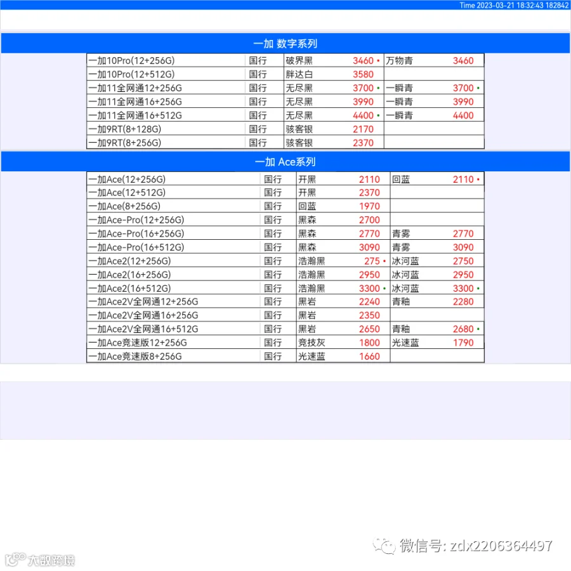This screenshot has width=571, height=571.
Task: Select the '一加Ace-Pro(12+256G)' model cell
Action: coord(173,220)
